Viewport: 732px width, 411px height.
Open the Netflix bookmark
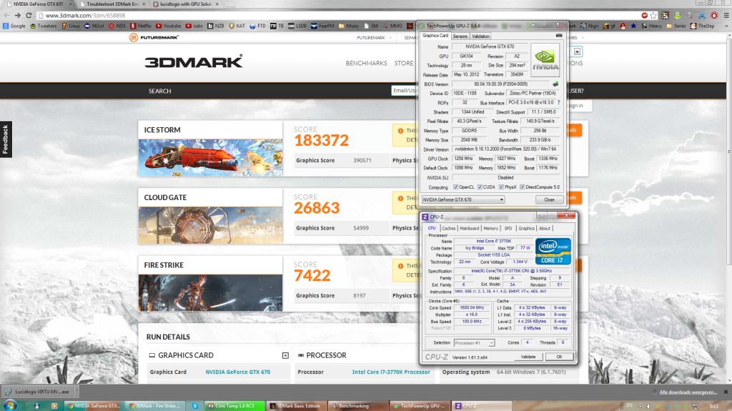coord(141,26)
